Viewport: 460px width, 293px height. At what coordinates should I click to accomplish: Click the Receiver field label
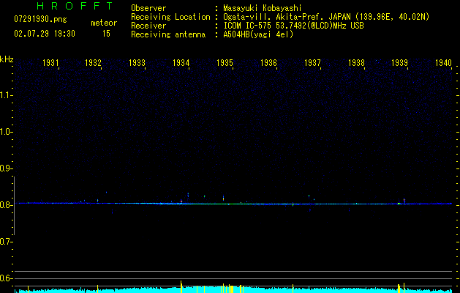pyautogui.click(x=148, y=26)
